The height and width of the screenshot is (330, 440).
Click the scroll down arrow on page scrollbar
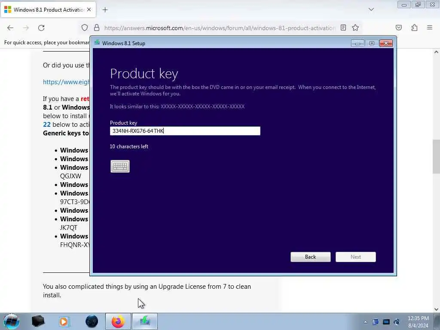[x=436, y=309]
